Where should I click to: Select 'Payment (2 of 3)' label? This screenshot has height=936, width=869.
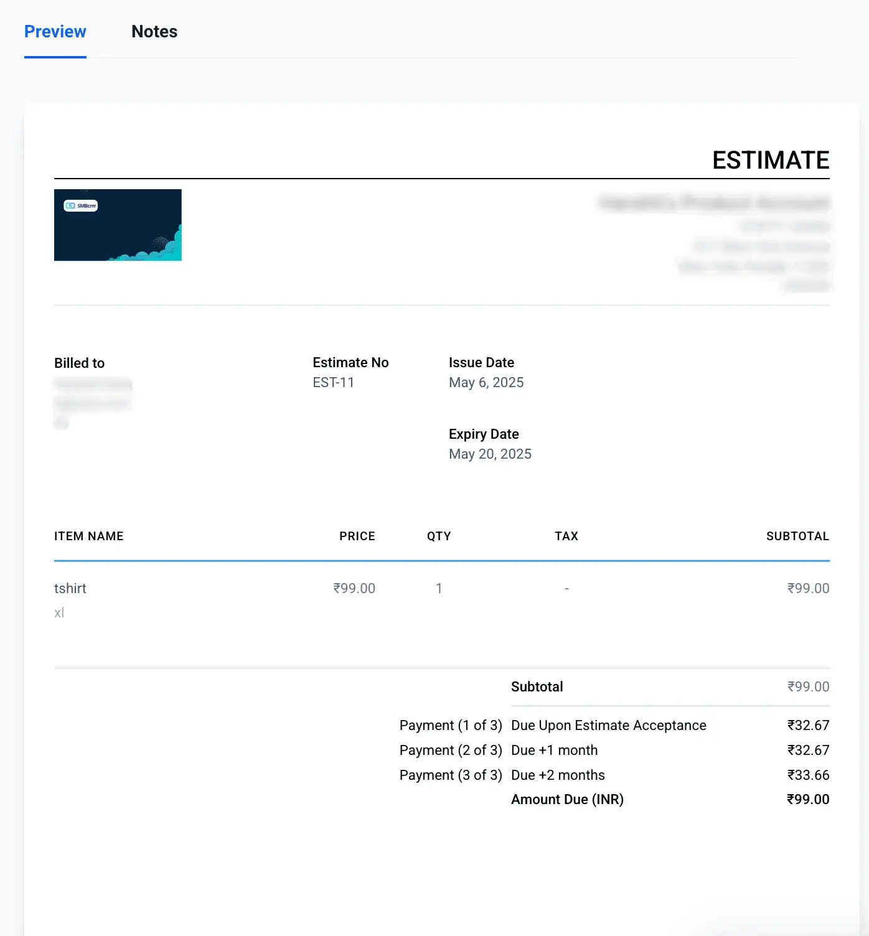pyautogui.click(x=451, y=750)
